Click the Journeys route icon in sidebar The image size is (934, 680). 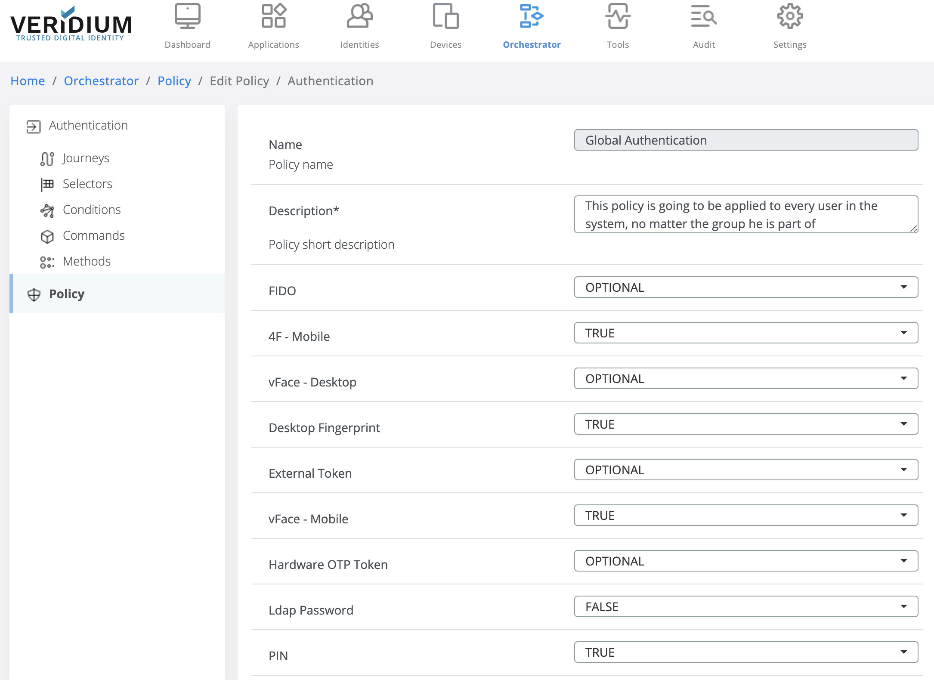47,159
